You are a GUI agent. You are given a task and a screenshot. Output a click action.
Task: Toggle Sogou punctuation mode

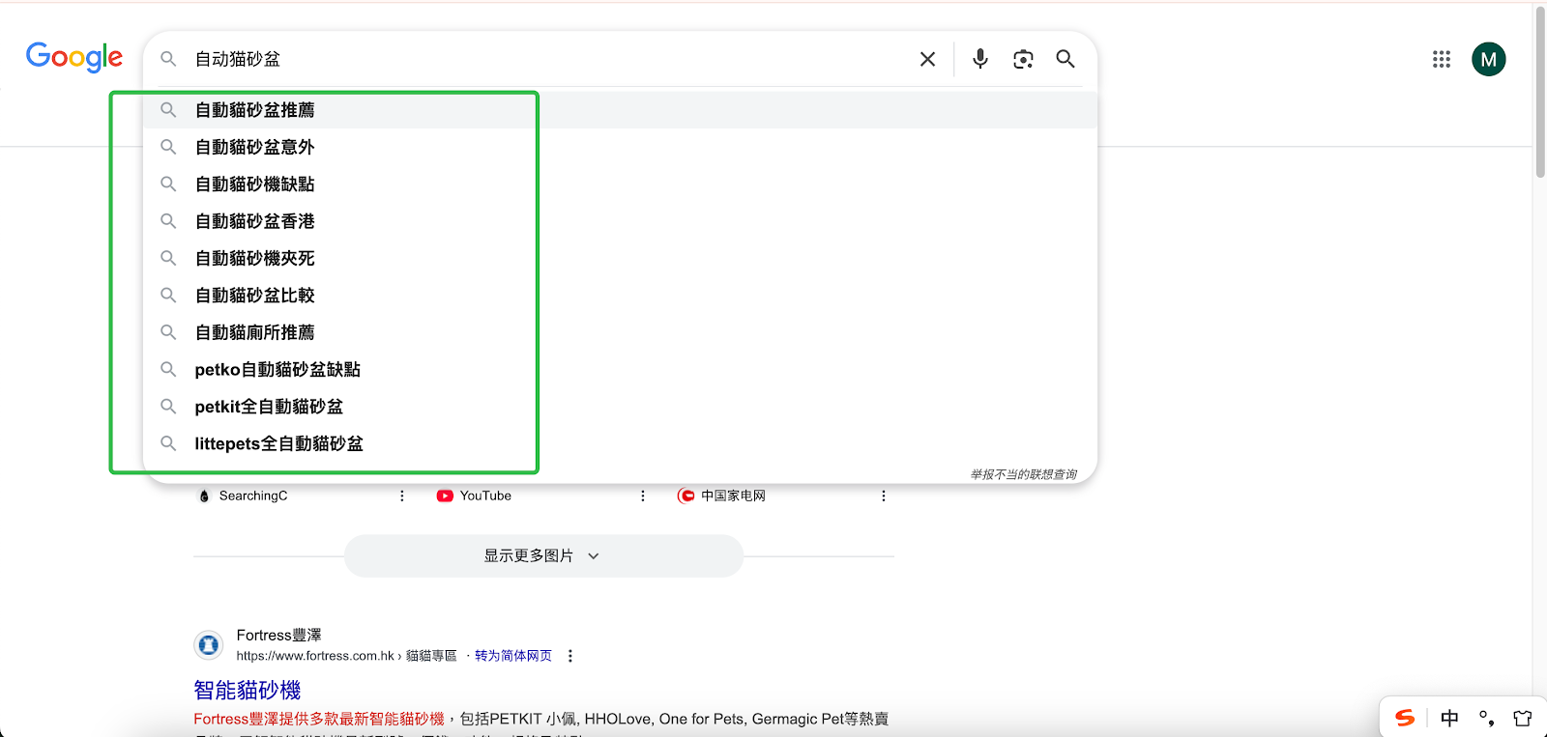click(1487, 718)
